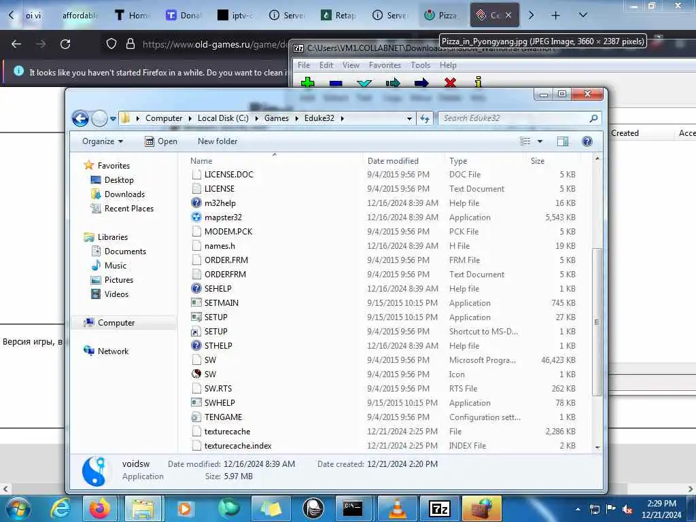Screen dimensions: 696x522
Task: Select Local Disk (C:) breadcrumb
Action: (223, 118)
